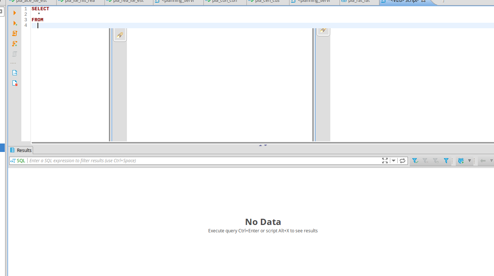494x276 pixels.
Task: Maximize the results panel view
Action: (385, 160)
